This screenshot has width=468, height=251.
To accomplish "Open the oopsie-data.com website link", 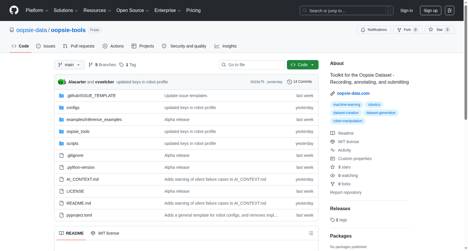I will 353,93.
